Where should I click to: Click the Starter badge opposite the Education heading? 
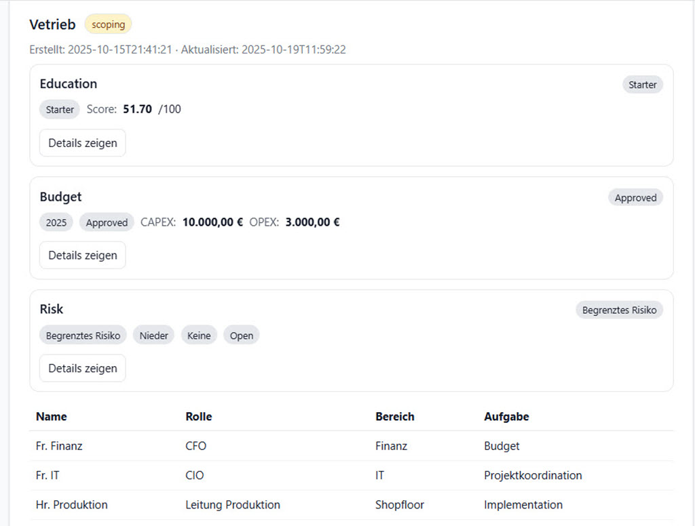point(642,85)
